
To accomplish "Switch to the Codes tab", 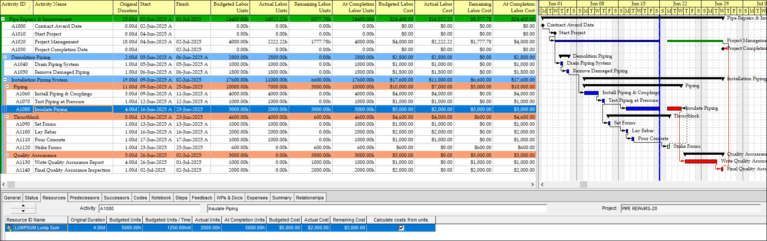I will click(x=140, y=198).
